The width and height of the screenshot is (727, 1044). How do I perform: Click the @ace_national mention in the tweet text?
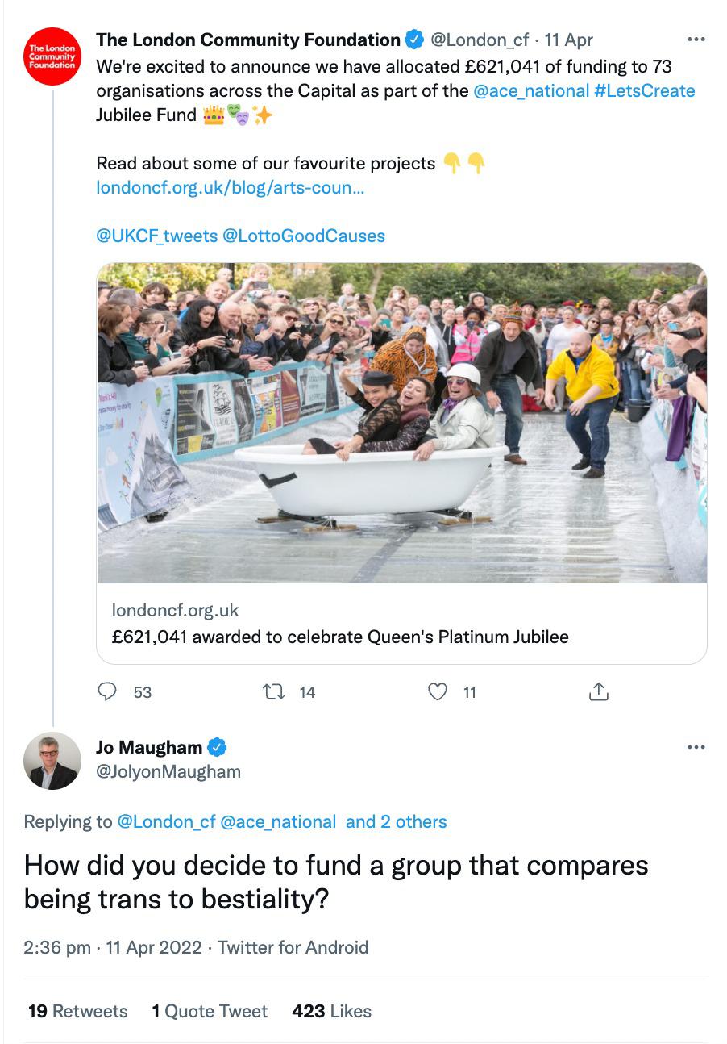(531, 90)
